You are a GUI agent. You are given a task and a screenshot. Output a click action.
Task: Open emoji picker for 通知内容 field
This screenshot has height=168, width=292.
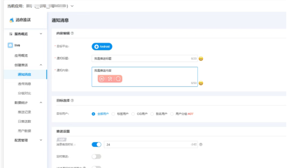coord(201,83)
